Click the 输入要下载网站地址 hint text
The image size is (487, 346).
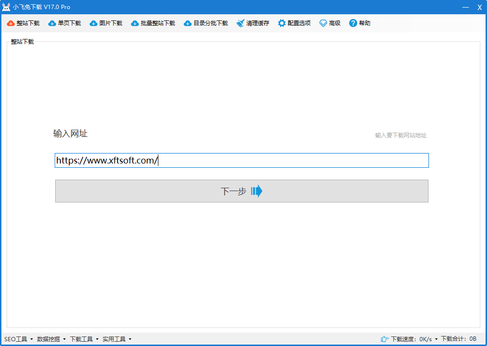[x=400, y=135]
